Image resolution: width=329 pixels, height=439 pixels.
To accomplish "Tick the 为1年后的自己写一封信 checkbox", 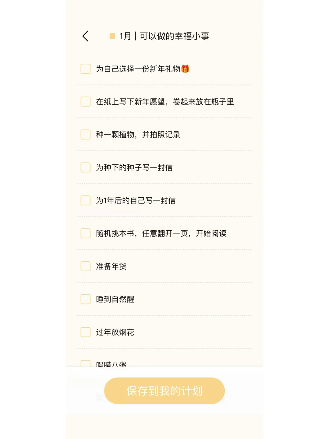I will pos(86,200).
